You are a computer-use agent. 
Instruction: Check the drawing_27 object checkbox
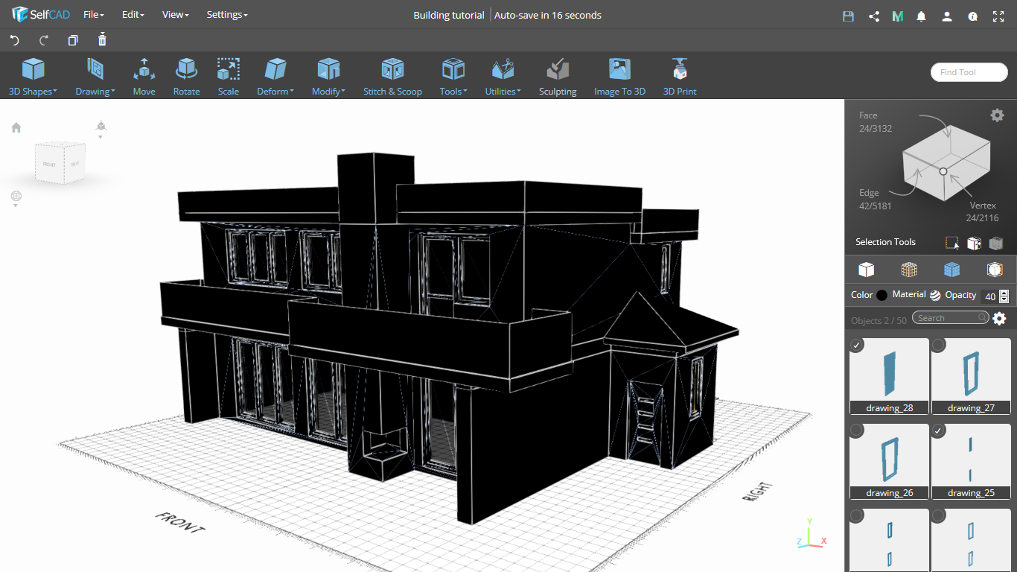tap(939, 345)
